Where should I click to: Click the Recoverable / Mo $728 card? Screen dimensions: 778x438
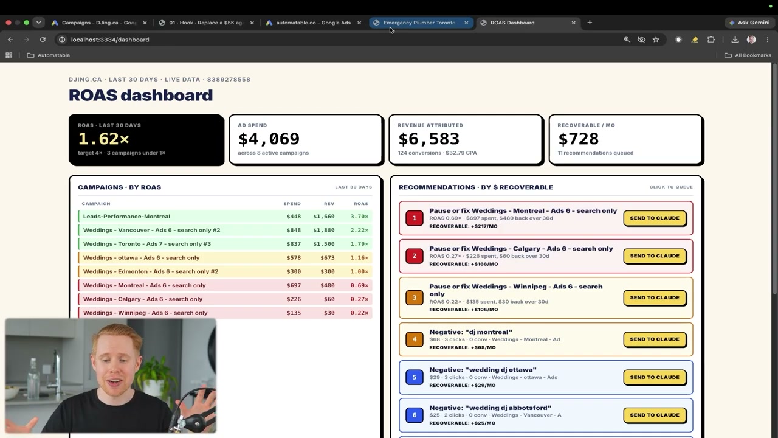pyautogui.click(x=626, y=140)
